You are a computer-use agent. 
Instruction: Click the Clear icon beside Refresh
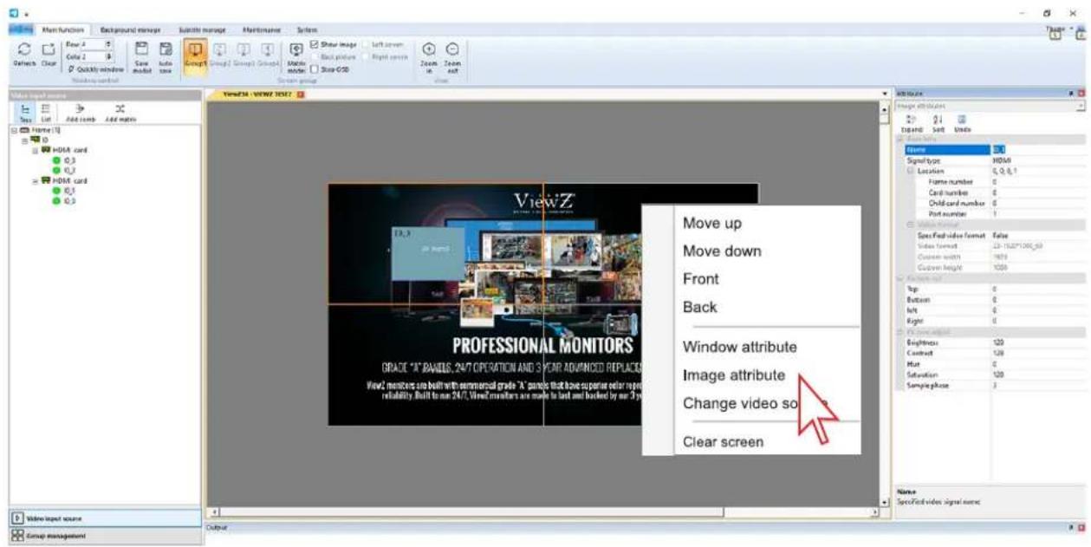pyautogui.click(x=49, y=50)
